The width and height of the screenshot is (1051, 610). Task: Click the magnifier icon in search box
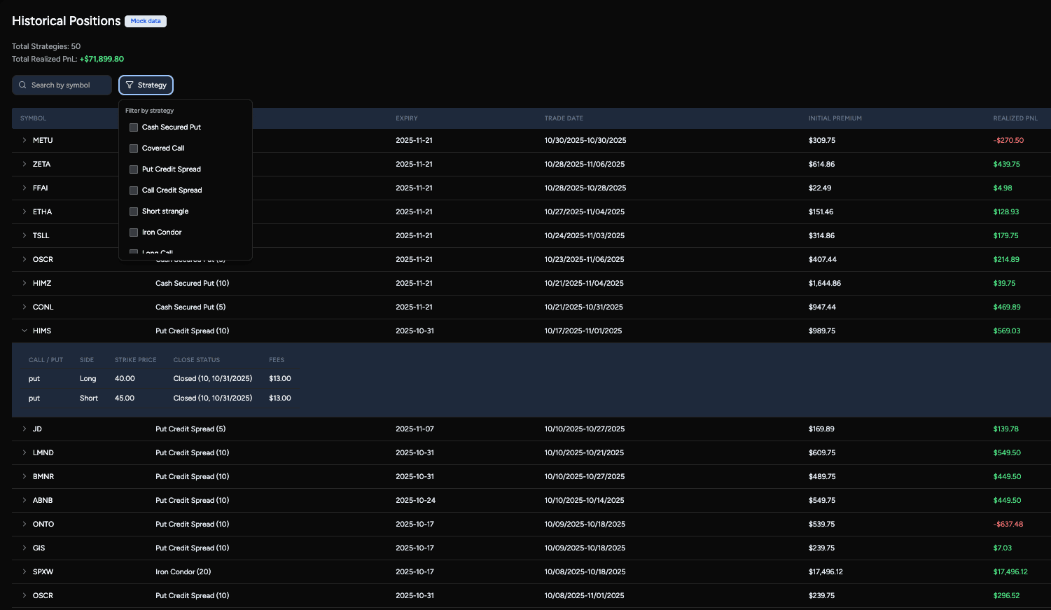(x=22, y=85)
